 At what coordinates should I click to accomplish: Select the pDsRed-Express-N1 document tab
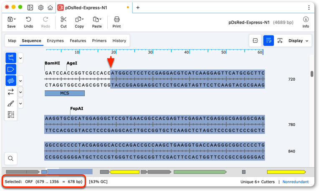click(x=94, y=8)
